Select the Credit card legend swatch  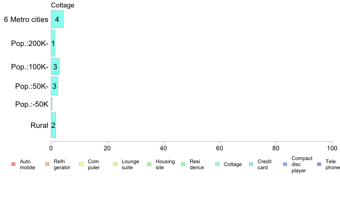(251, 164)
